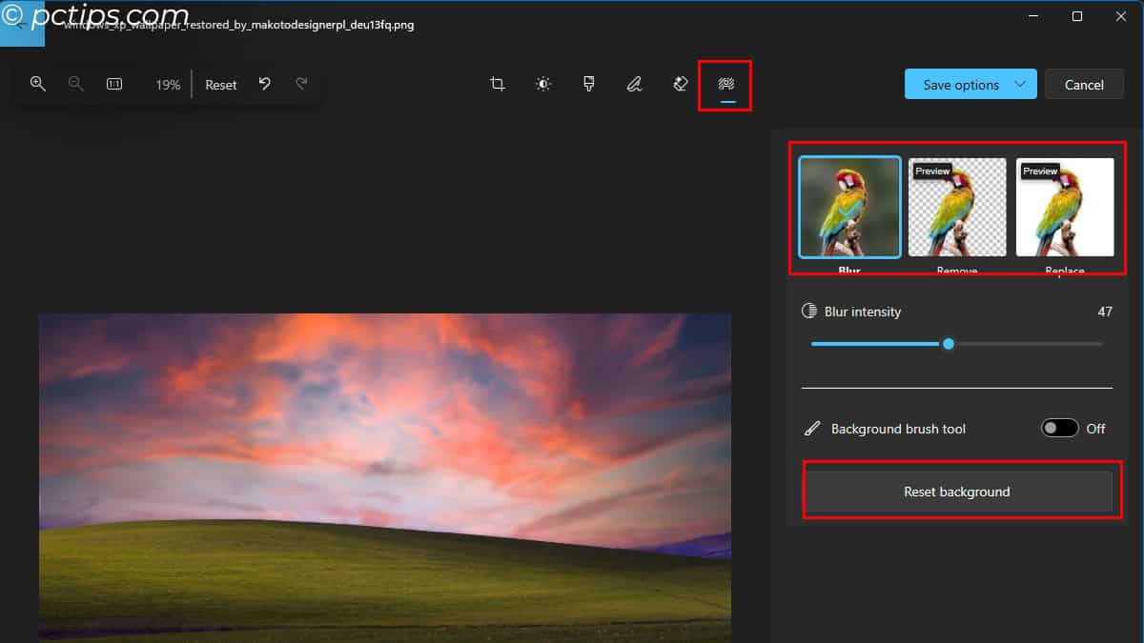Open the Filter tool

click(588, 84)
